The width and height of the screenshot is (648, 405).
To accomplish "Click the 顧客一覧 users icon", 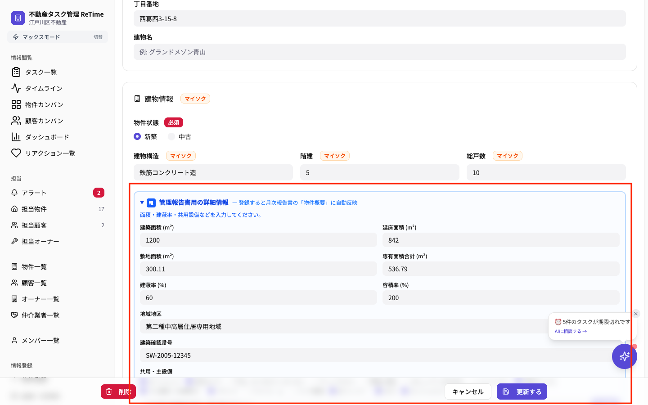I will [x=14, y=283].
